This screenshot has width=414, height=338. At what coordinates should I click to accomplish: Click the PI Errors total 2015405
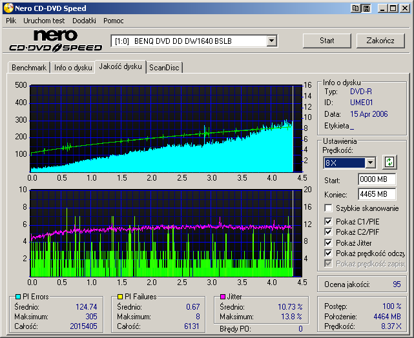83,326
